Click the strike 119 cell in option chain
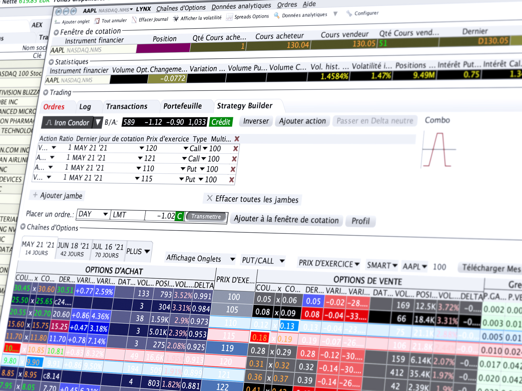The width and height of the screenshot is (522, 391). (228, 348)
